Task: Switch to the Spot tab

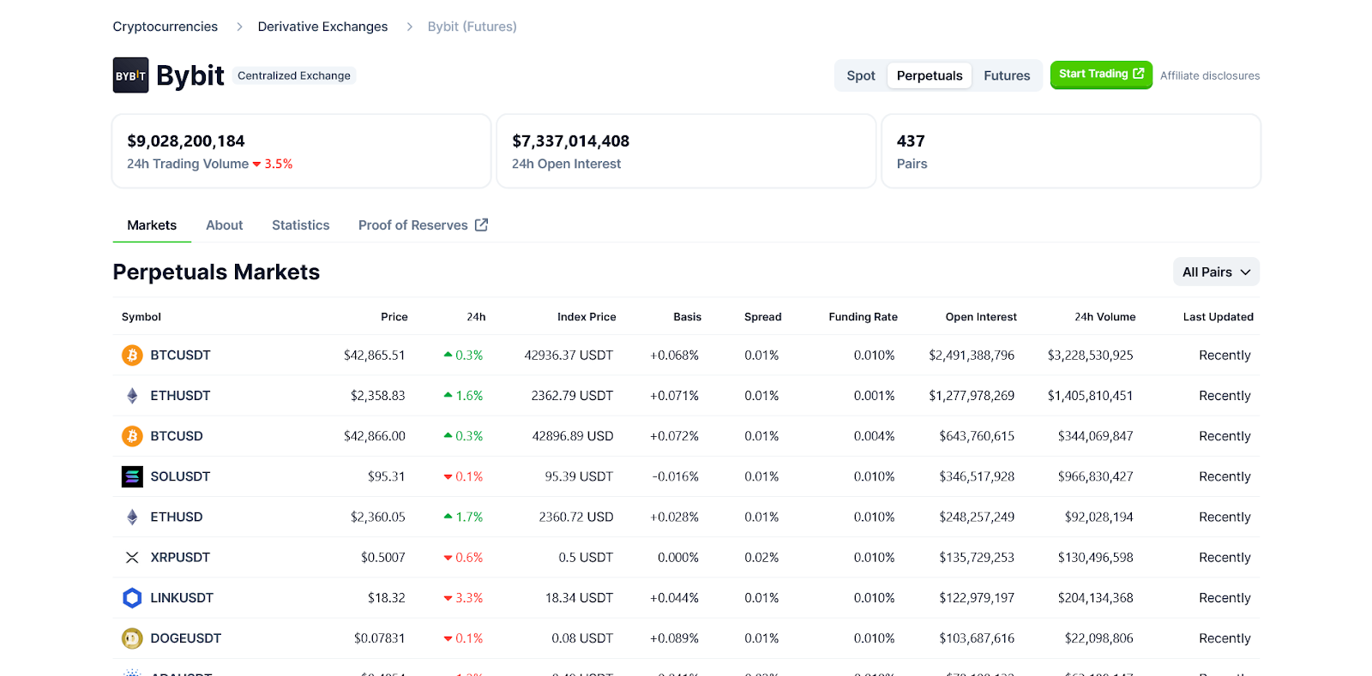Action: pyautogui.click(x=861, y=75)
